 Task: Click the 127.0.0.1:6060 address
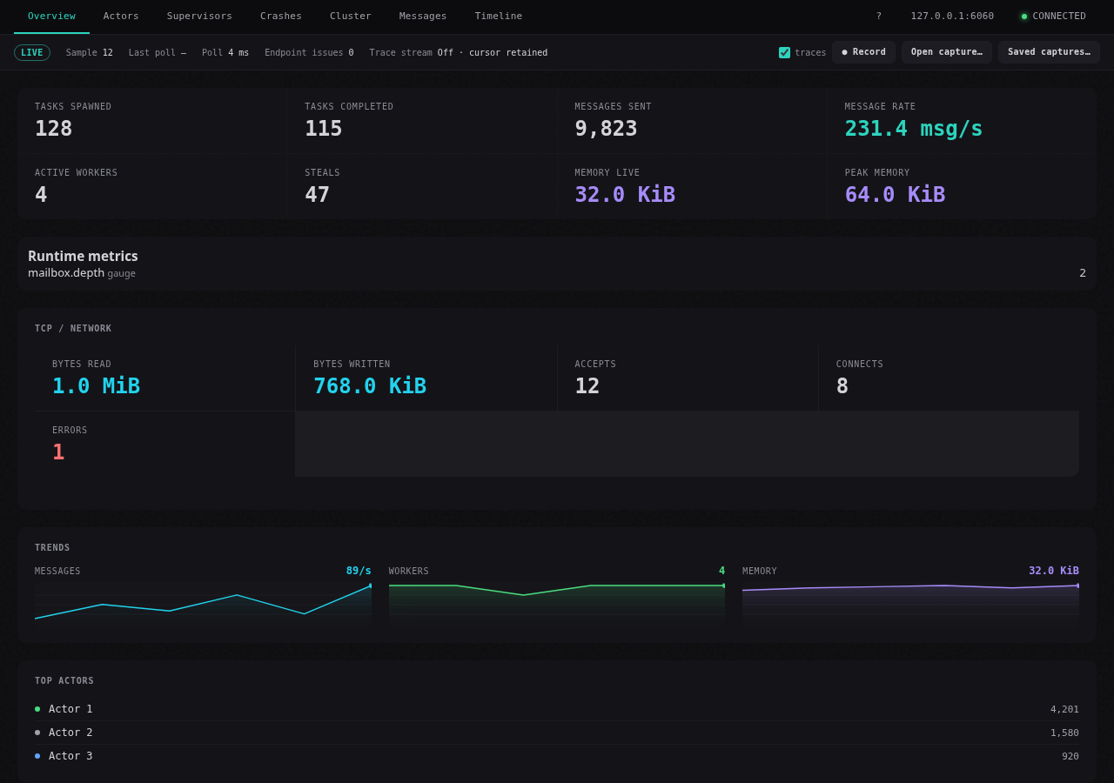tap(952, 17)
